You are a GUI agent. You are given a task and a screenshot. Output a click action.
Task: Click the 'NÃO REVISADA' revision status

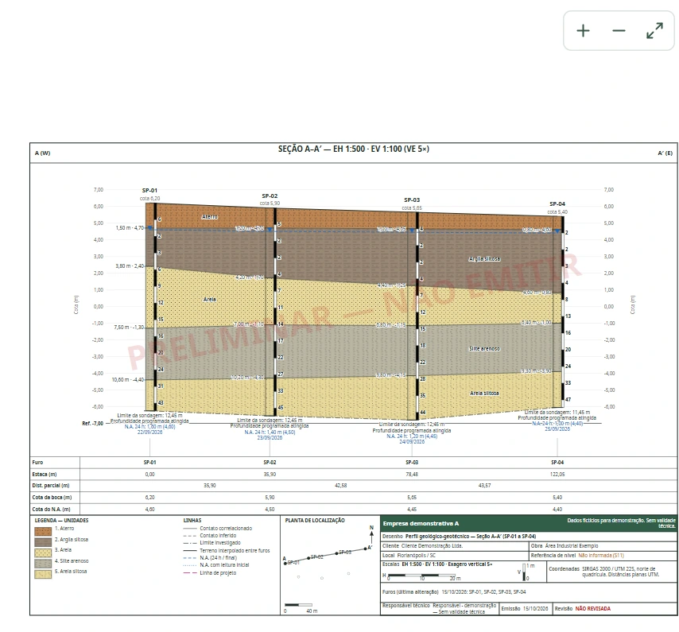tap(593, 609)
